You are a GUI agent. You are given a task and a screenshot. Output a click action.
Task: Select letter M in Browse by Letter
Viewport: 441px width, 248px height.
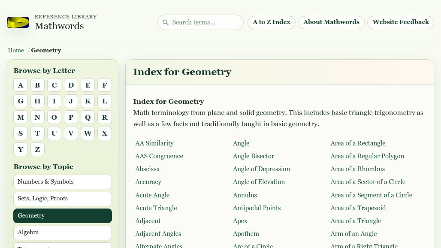click(x=21, y=117)
